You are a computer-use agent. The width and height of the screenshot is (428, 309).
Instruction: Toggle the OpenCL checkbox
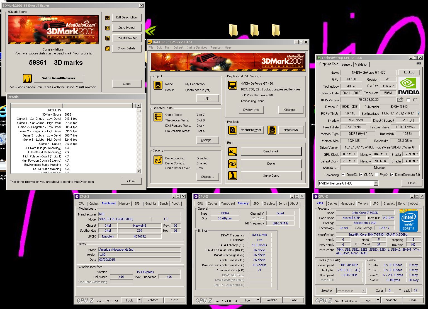coord(343,175)
